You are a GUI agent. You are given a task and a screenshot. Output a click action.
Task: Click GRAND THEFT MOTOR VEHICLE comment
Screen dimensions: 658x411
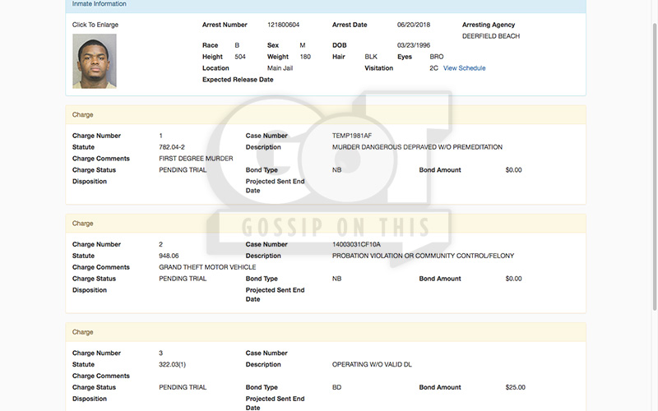coord(207,267)
